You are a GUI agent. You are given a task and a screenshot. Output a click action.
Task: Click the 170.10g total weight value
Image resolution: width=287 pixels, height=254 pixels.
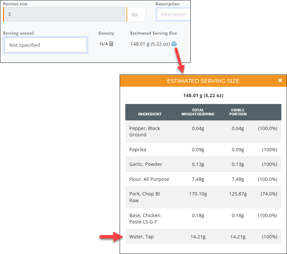click(x=198, y=194)
